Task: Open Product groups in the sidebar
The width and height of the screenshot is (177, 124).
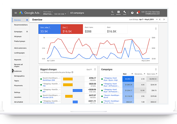Action: tap(20, 41)
